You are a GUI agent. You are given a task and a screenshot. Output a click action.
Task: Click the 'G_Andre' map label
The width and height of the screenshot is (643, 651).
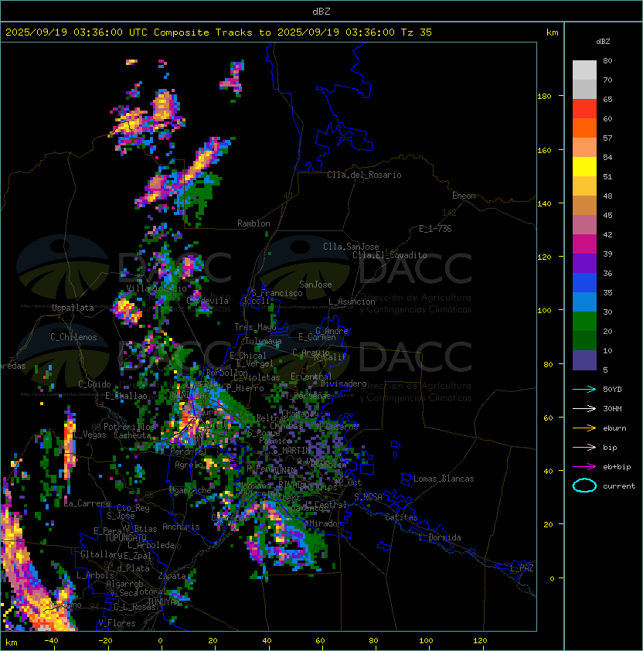(x=332, y=331)
